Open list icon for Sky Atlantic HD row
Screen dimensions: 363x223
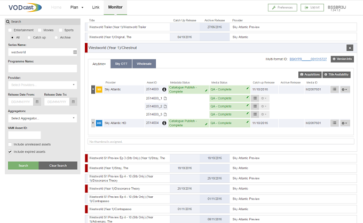click(x=335, y=123)
